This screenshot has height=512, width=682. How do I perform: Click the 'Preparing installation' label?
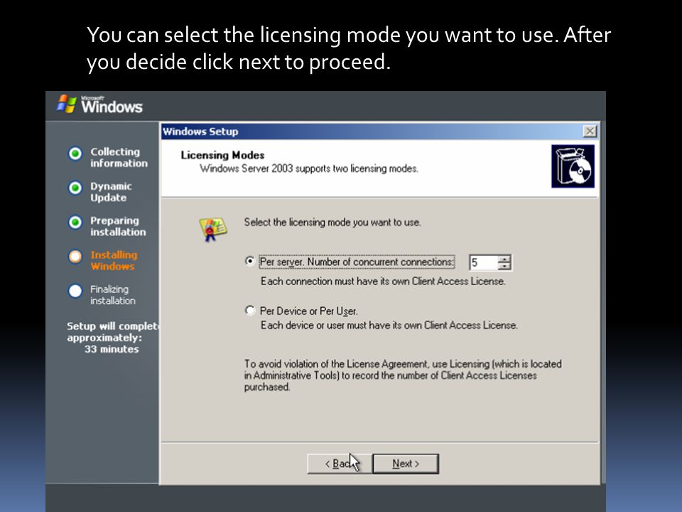(119, 226)
